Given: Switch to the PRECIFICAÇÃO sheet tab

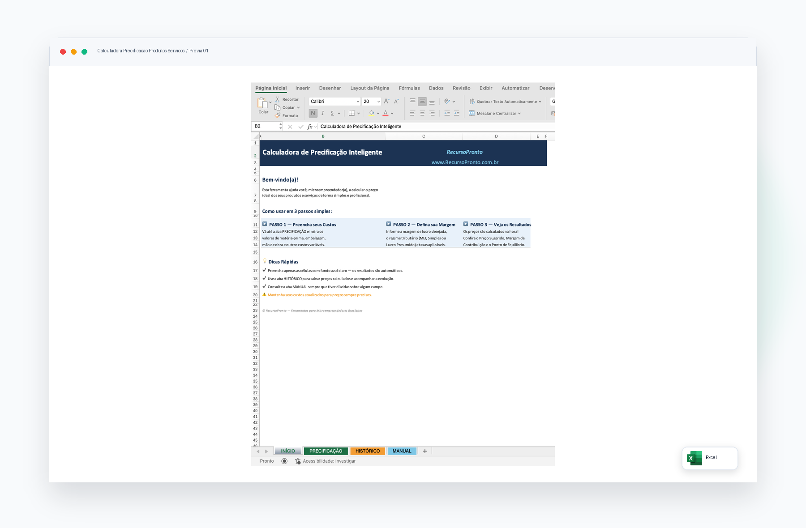Looking at the screenshot, I should [x=326, y=451].
